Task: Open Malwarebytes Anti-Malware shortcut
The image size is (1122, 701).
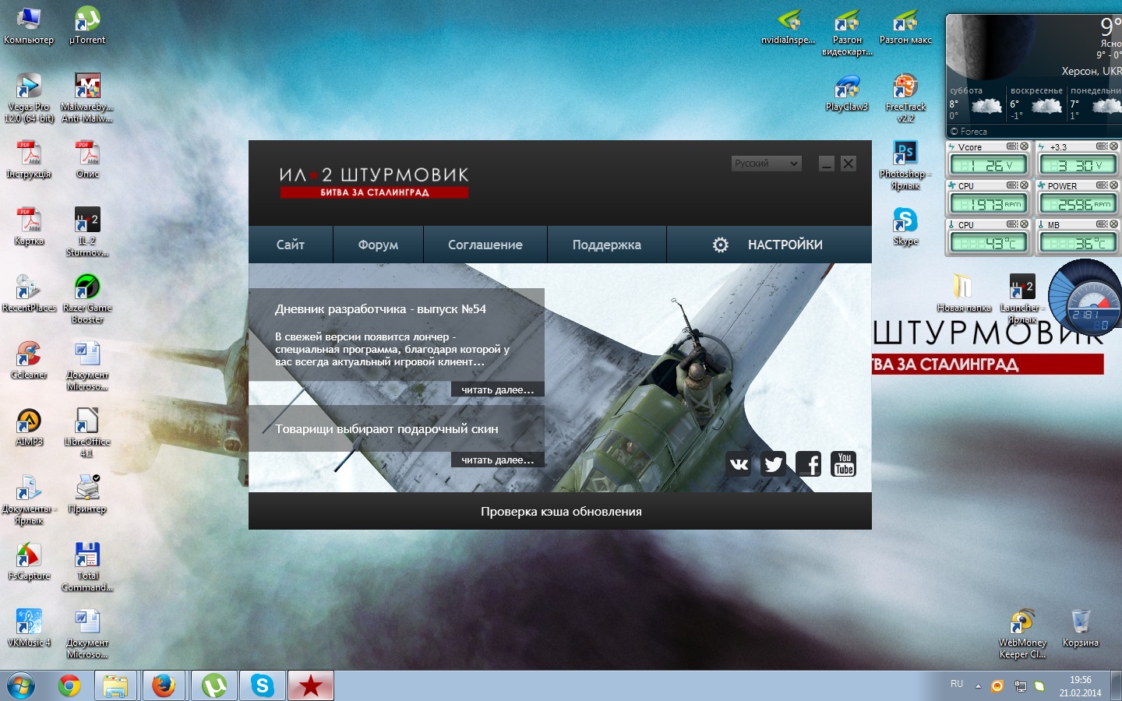Action: coord(87,98)
